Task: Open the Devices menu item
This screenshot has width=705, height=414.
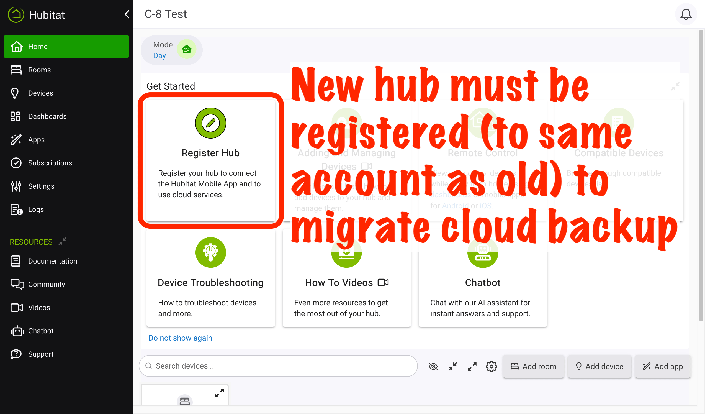Action: coord(66,93)
